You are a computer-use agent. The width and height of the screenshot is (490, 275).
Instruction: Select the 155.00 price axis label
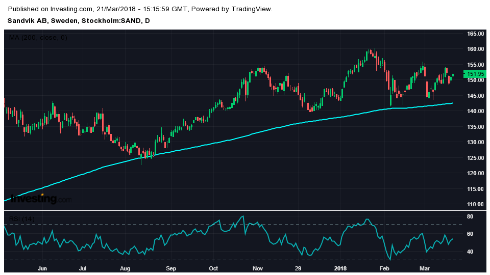(475, 65)
